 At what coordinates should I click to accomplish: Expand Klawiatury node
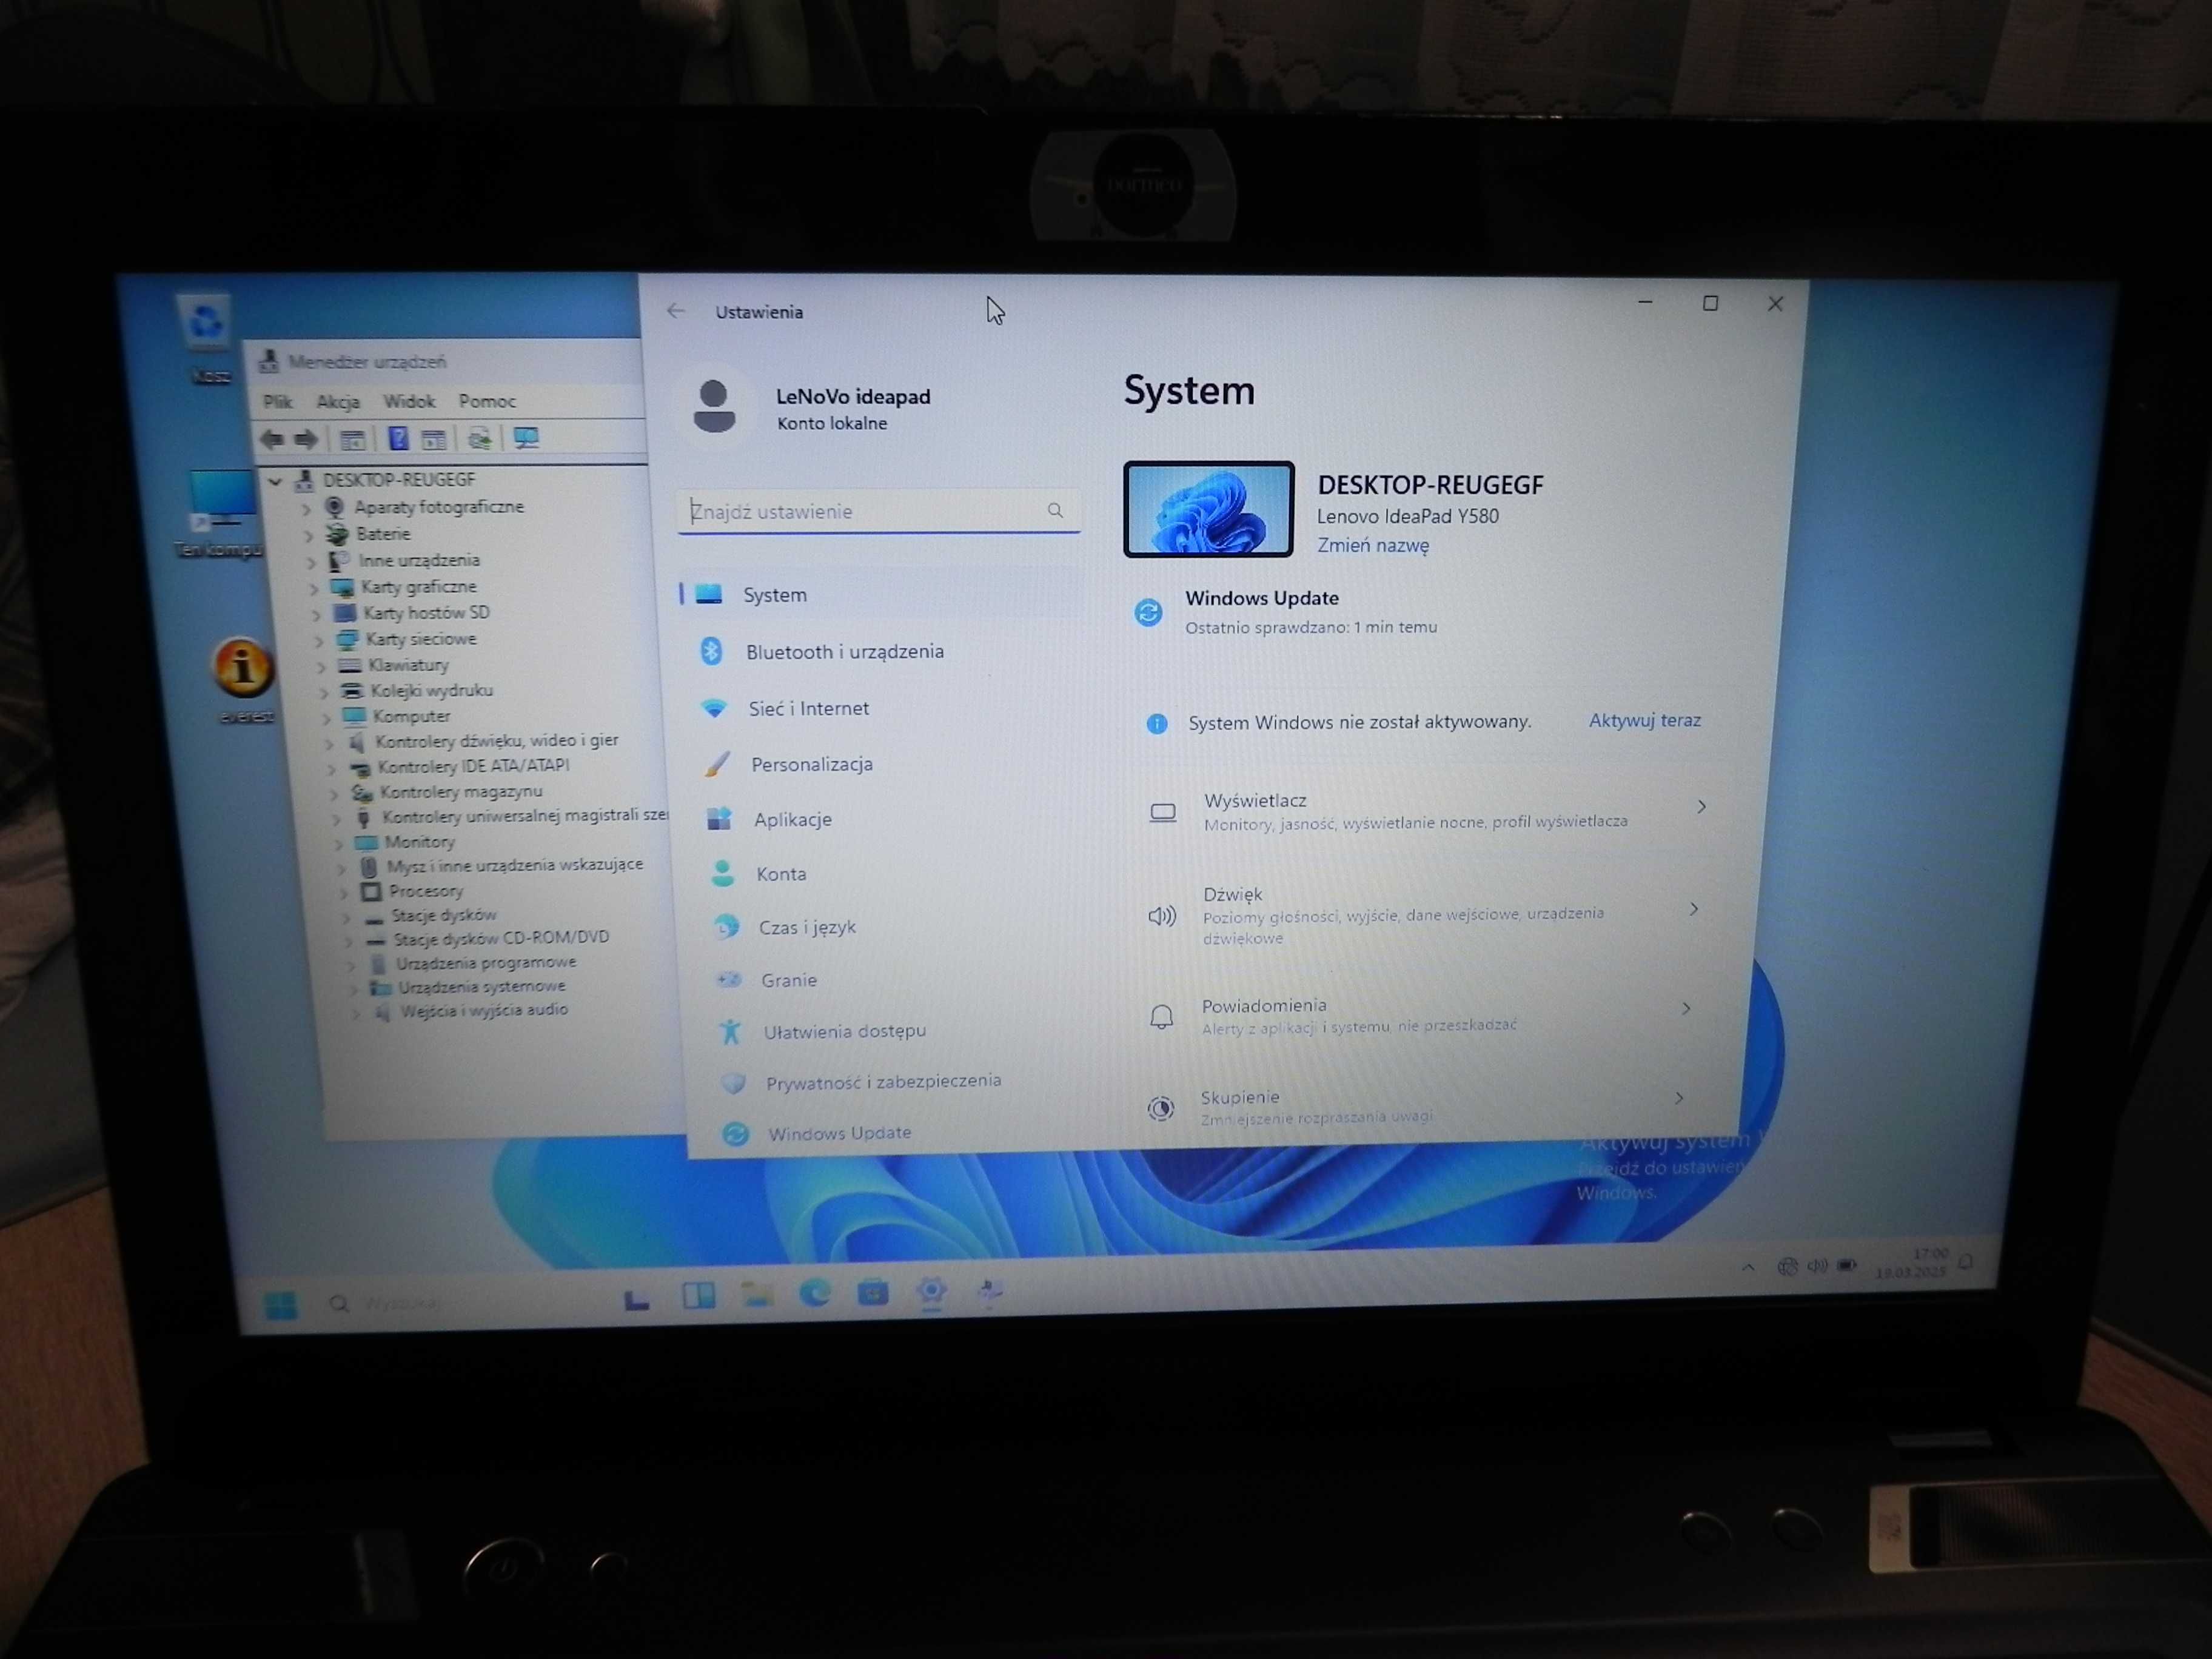[321, 666]
